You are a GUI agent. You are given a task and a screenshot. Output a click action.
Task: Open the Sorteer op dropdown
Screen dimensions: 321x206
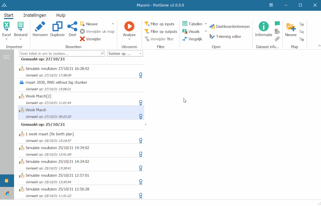(125, 54)
